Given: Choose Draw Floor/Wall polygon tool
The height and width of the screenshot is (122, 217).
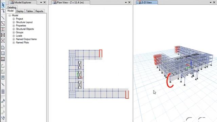Looking at the screenshot, I should pyautogui.click(x=3, y=48).
